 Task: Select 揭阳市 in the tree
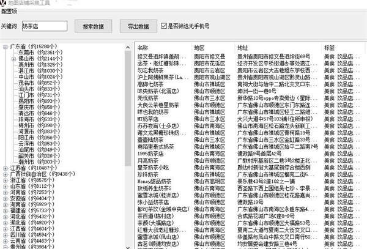click(x=39, y=101)
